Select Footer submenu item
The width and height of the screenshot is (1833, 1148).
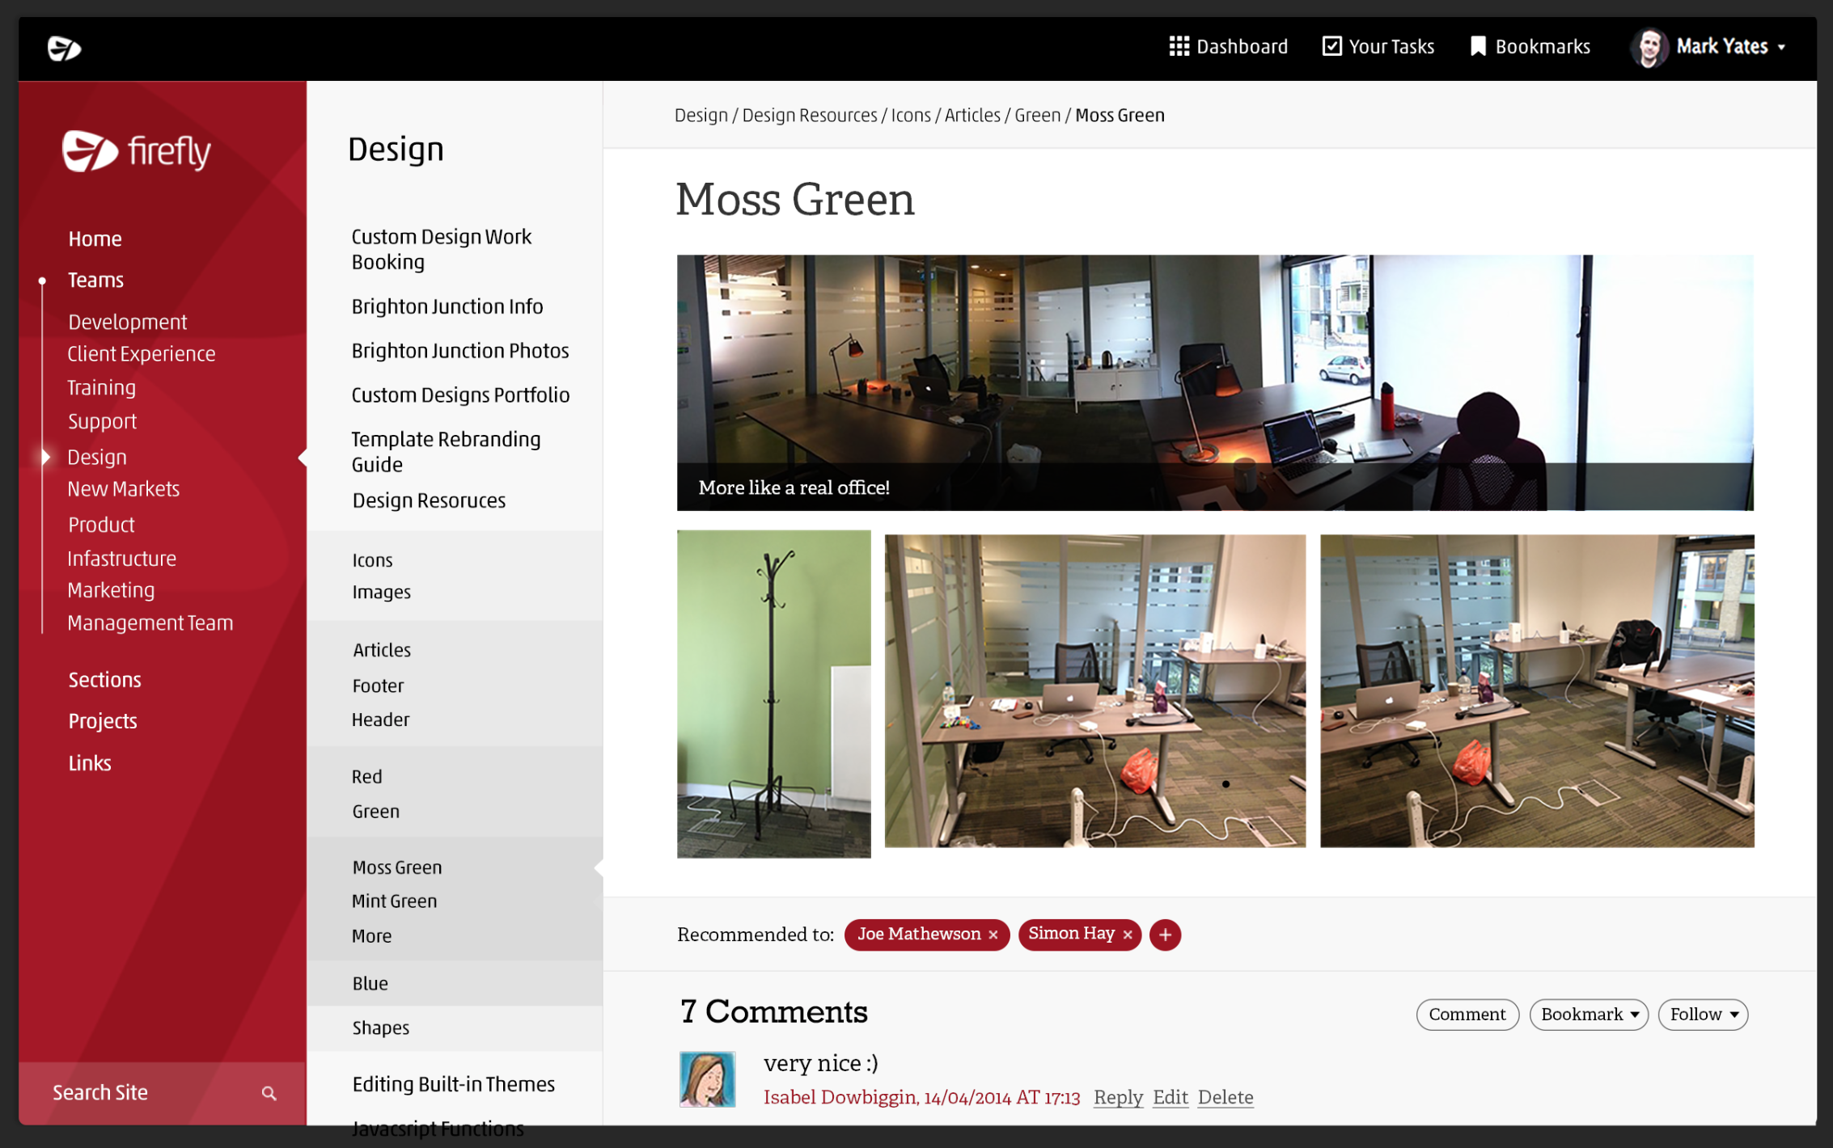coord(378,686)
